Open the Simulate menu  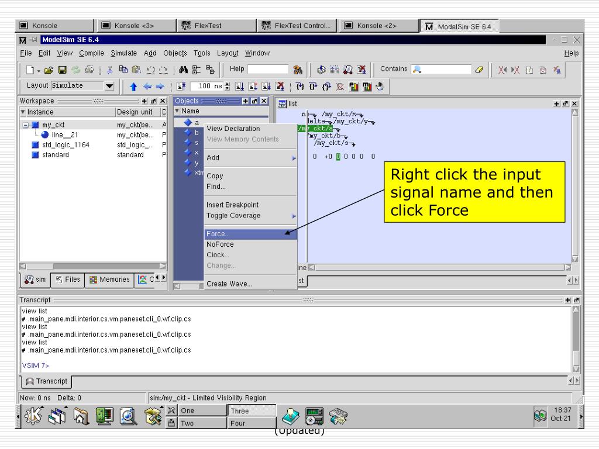pyautogui.click(x=124, y=53)
